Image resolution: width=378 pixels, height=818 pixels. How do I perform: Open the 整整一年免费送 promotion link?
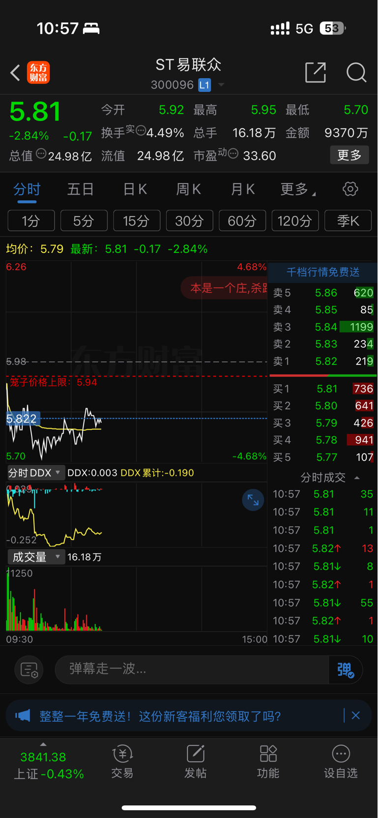pos(160,716)
